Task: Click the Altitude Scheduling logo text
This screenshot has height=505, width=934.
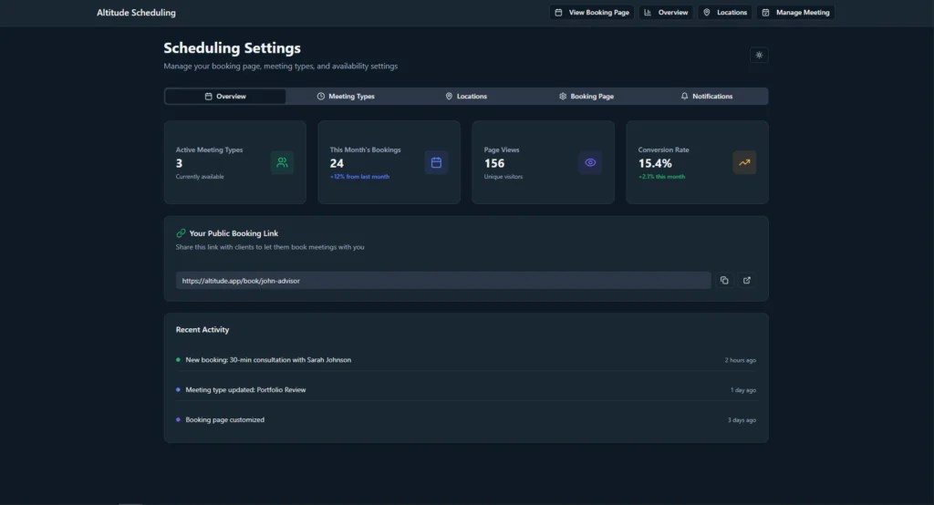Action: tap(136, 13)
